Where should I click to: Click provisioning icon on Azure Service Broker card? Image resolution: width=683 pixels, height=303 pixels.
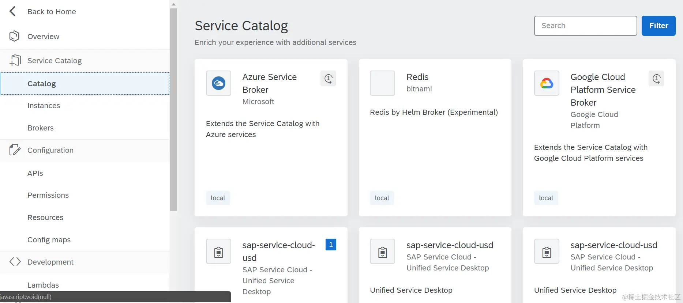coord(328,79)
